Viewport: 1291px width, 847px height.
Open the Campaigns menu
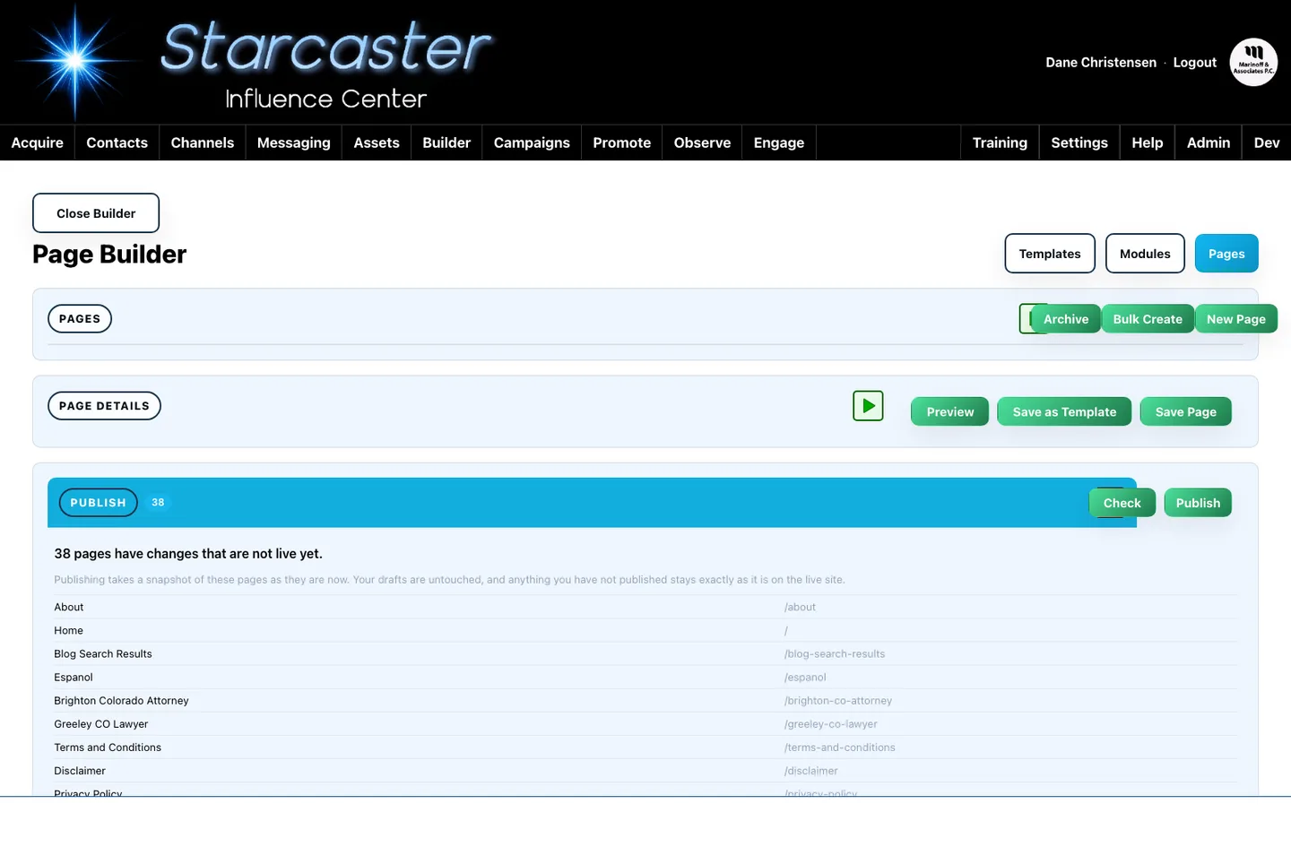[532, 143]
